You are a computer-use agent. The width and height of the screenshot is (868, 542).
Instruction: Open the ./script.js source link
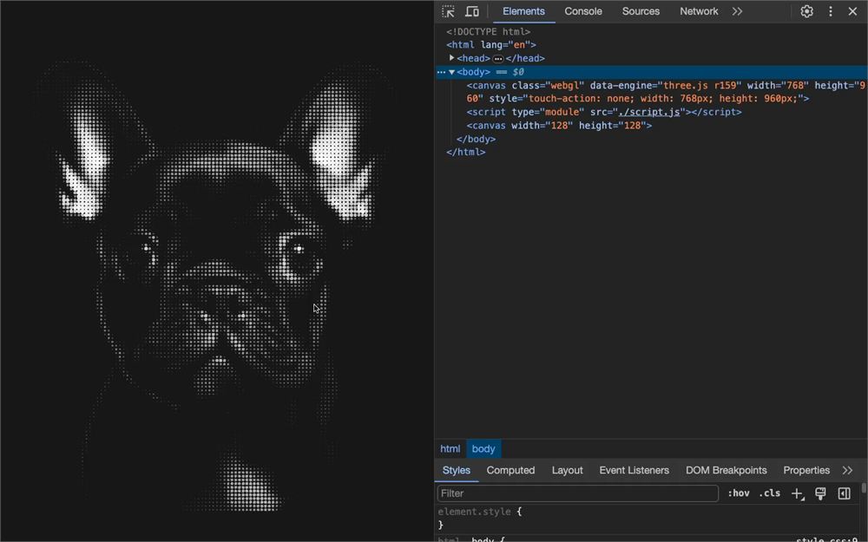coord(648,112)
